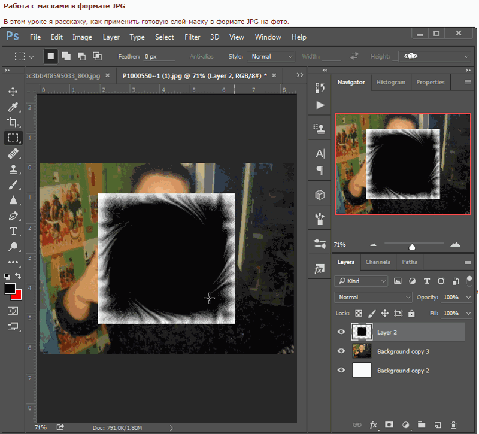Open the Edit Toolbar three-dots menu
The height and width of the screenshot is (434, 479).
[x=13, y=262]
